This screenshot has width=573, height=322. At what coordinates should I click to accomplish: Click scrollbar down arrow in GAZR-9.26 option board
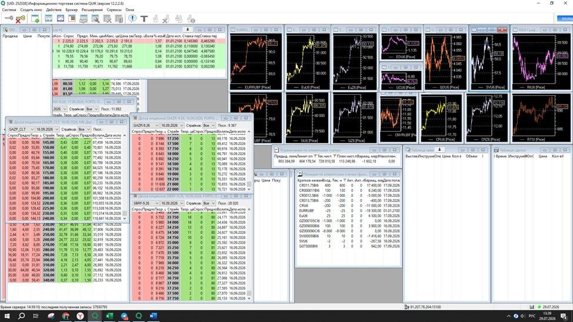tap(249, 189)
